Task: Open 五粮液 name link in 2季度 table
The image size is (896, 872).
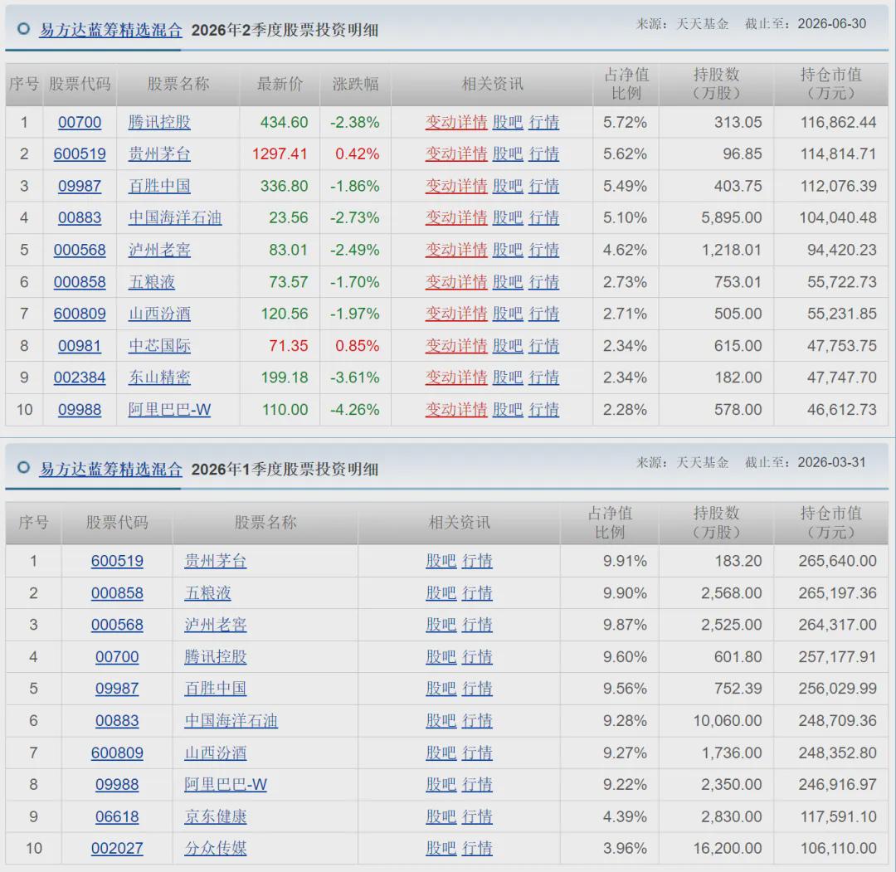Action: tap(152, 282)
